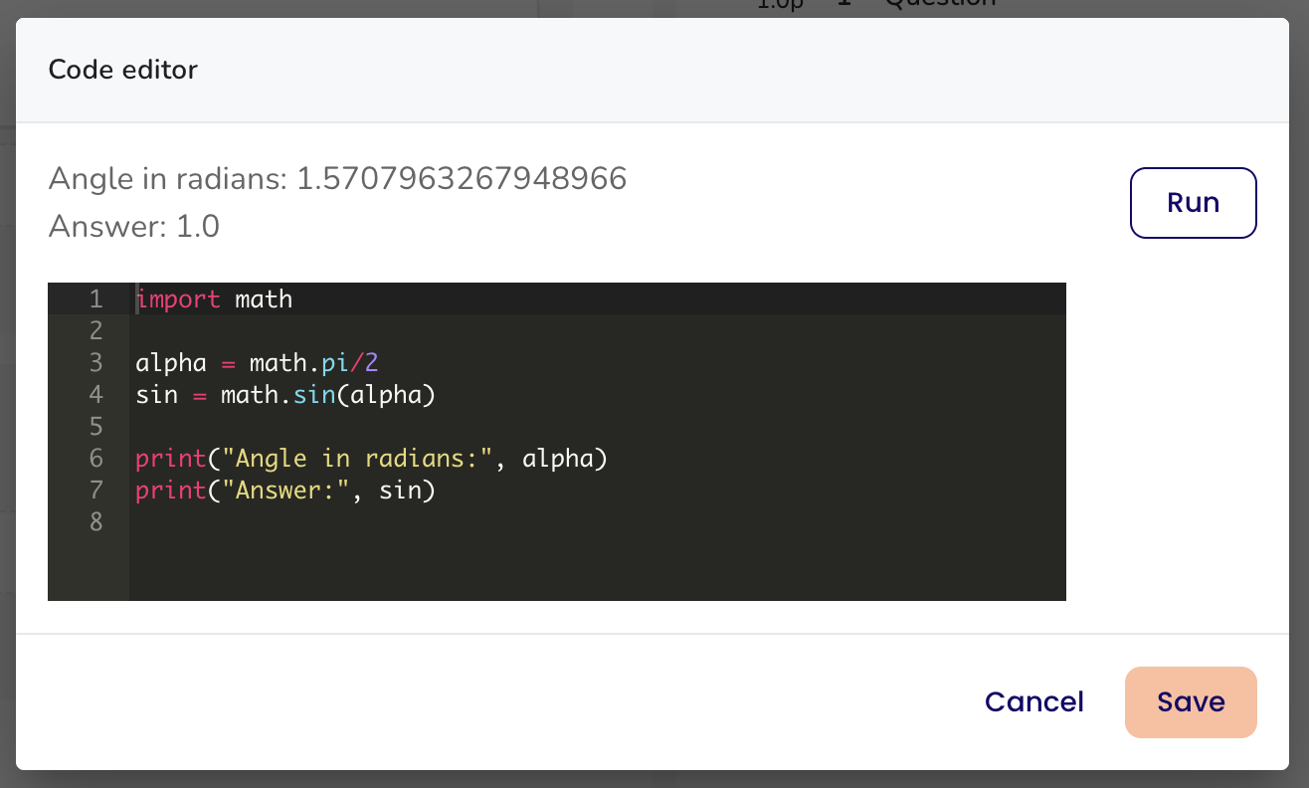Select line number 5 in gutter
Image resolution: width=1309 pixels, height=788 pixels.
95,426
